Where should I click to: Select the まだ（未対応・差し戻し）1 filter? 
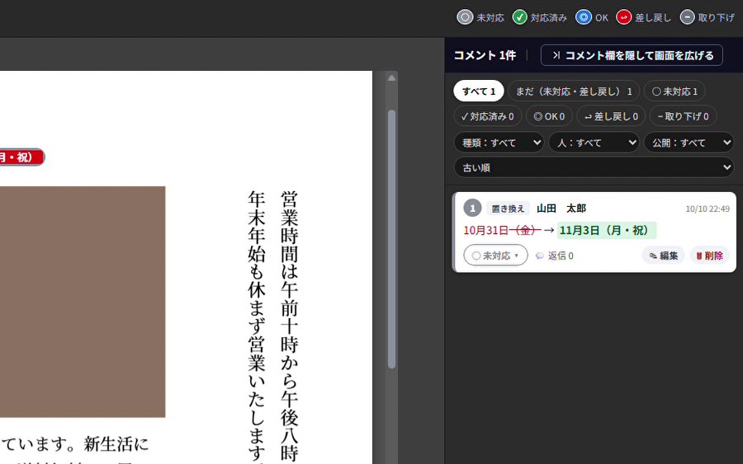(x=574, y=91)
